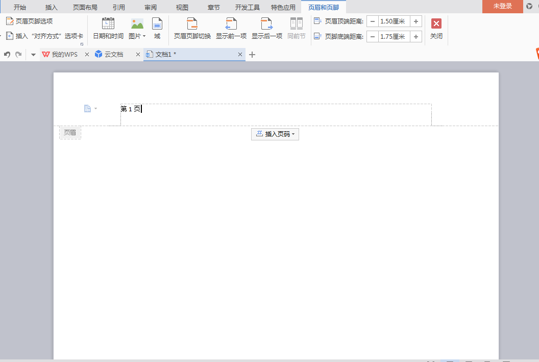The width and height of the screenshot is (539, 362).
Task: Open the Insert Page Number dropdown
Action: tap(275, 134)
